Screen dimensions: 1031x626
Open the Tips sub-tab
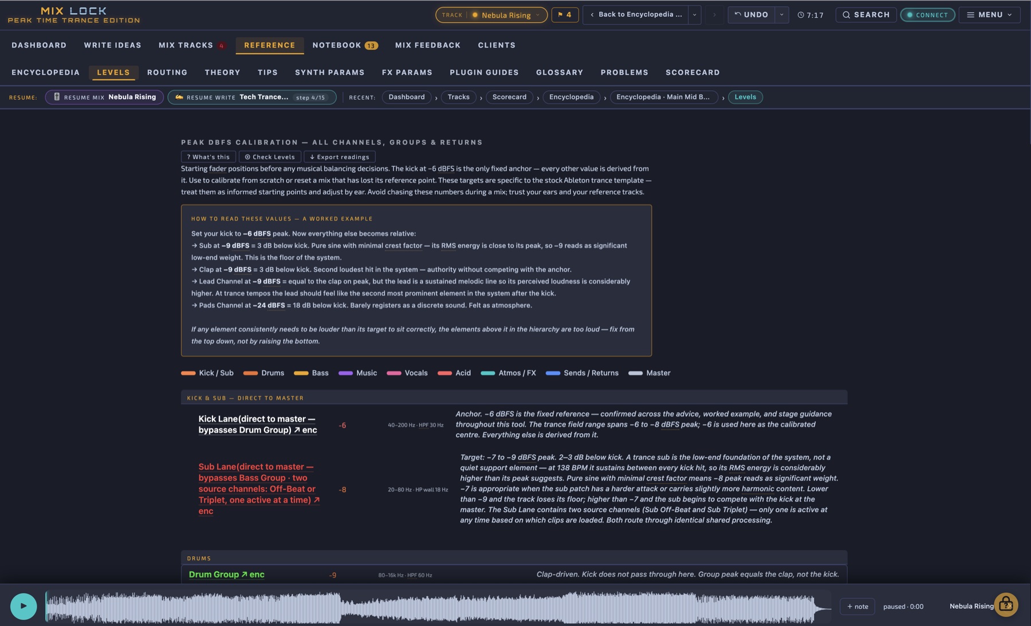coord(267,73)
